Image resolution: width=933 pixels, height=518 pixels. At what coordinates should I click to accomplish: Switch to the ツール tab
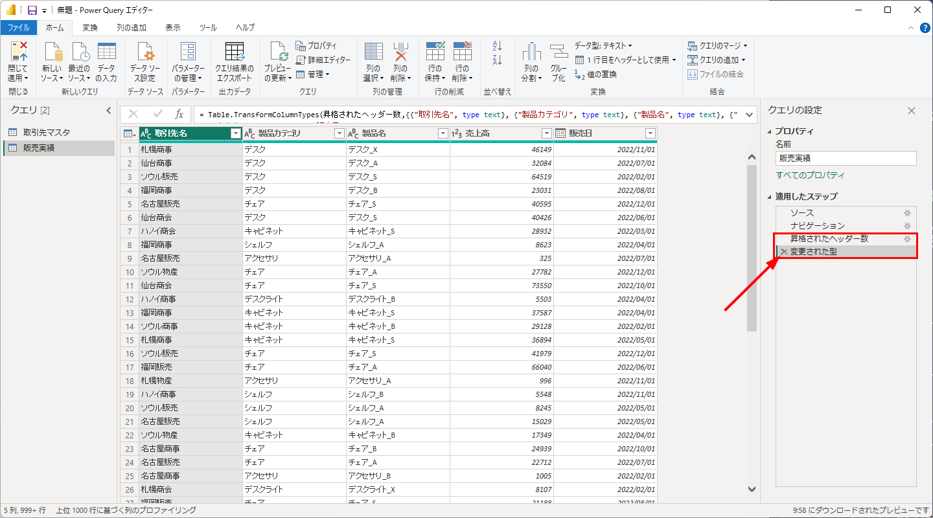tap(208, 28)
